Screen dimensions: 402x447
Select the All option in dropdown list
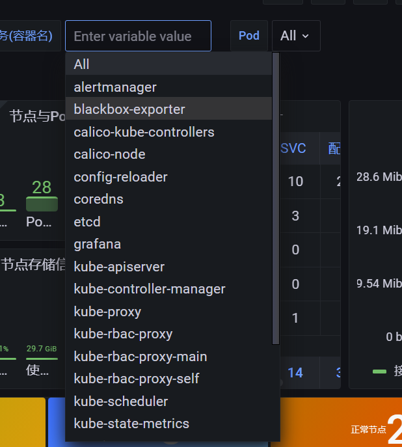pos(168,64)
